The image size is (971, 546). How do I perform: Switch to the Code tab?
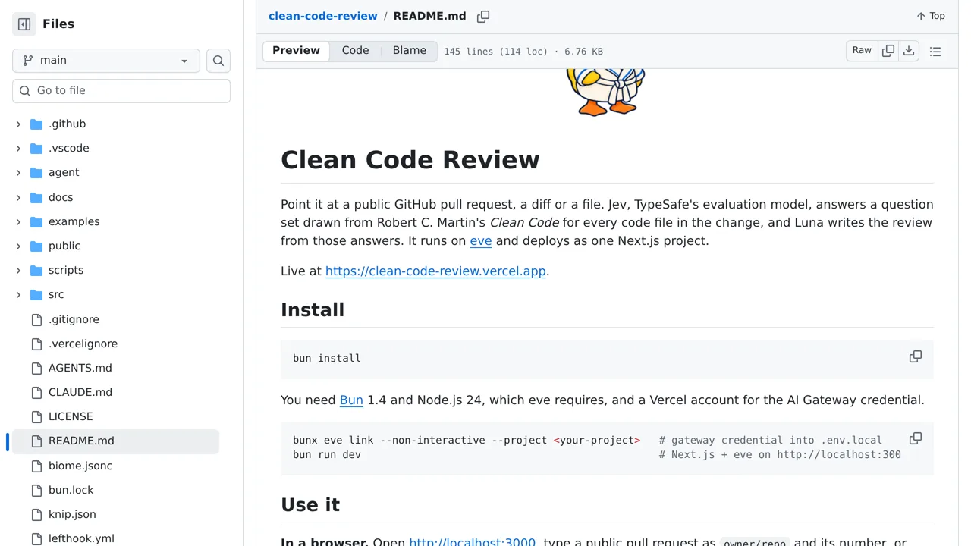(355, 51)
